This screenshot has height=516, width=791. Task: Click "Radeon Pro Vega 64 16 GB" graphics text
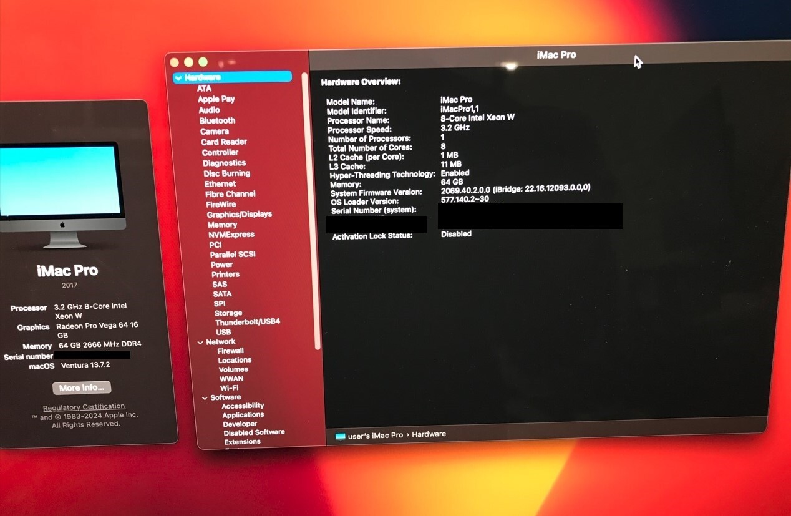pyautogui.click(x=97, y=330)
